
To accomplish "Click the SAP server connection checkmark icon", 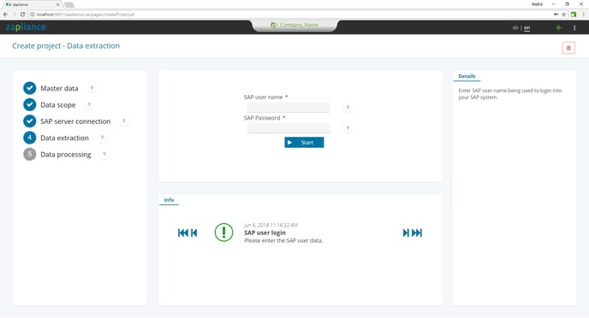I will (x=30, y=121).
